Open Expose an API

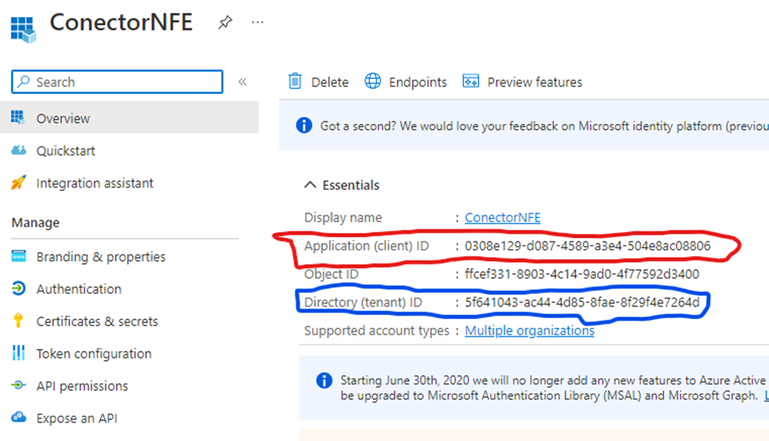click(77, 418)
